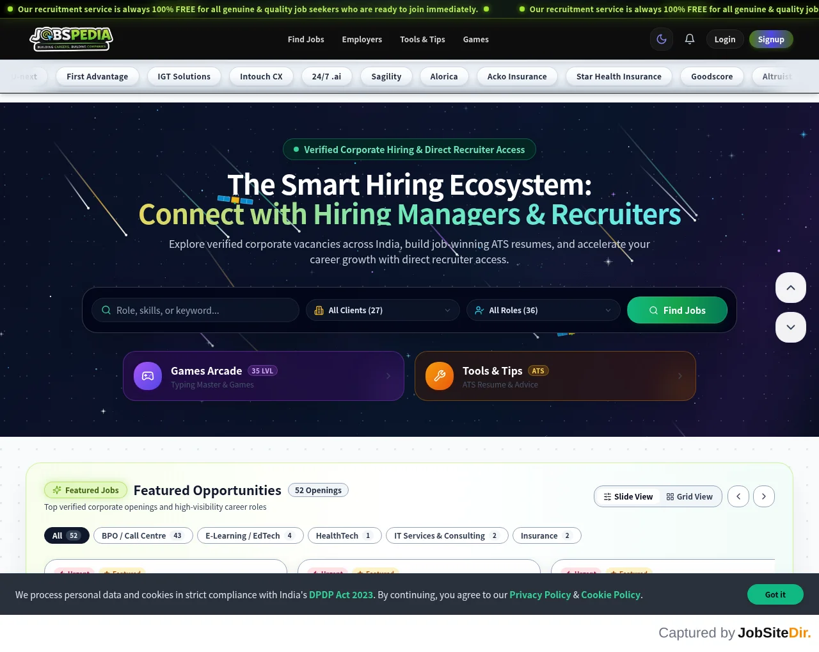Screen dimensions: 819x652
Task: Select the All 52 category tab
Action: pos(67,535)
